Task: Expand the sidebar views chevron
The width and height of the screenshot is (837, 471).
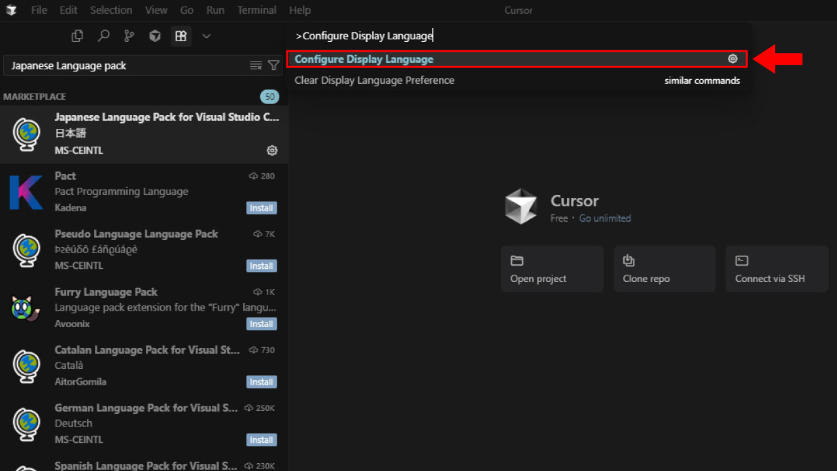Action: (207, 36)
